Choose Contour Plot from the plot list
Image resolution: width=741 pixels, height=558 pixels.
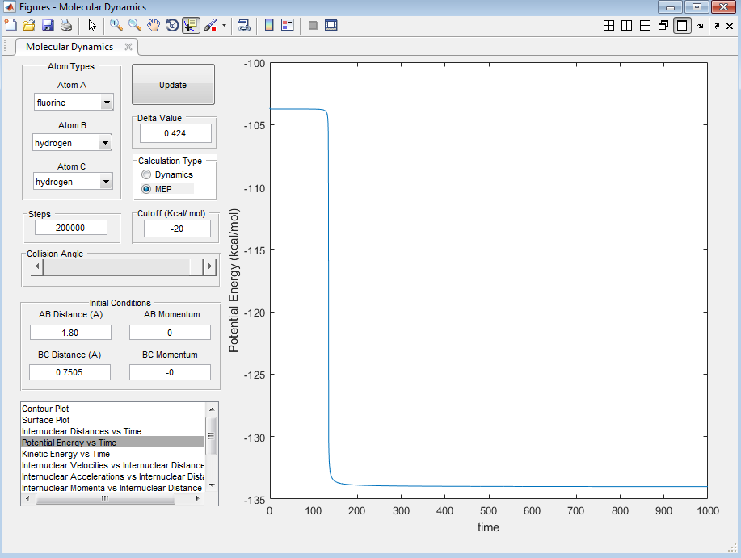(46, 409)
